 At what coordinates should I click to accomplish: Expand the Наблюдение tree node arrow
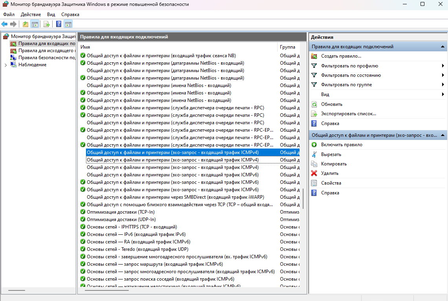6,65
